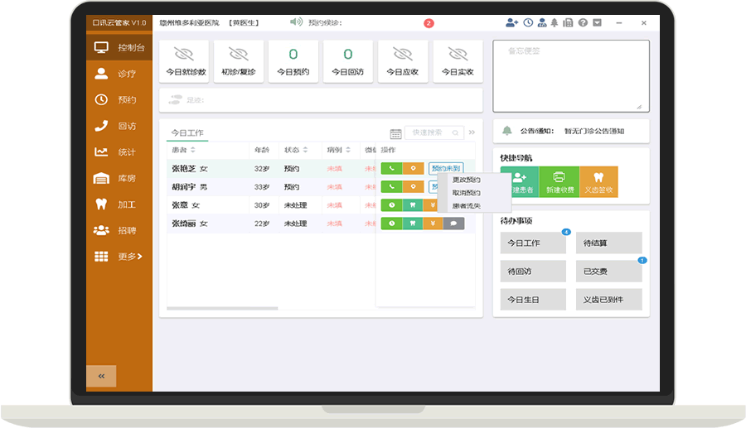
Task: Open the 回访 phone icon in sidebar
Action: (x=102, y=126)
